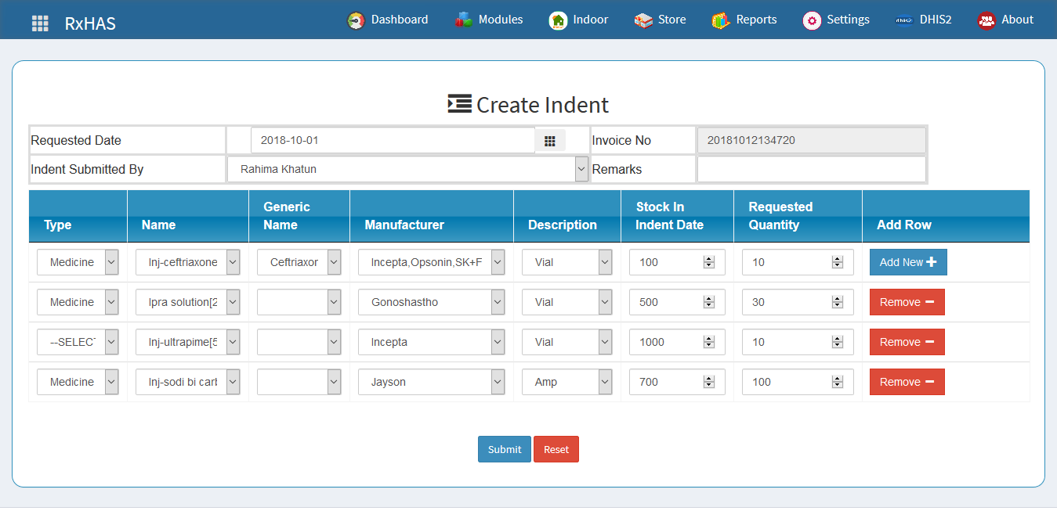Remove the Inj-ultrapime row
Viewport: 1057px width, 518px height.
[907, 342]
